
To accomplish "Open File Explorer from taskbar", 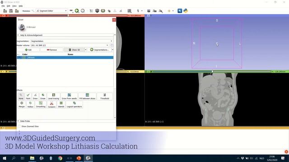I will click(x=32, y=158).
